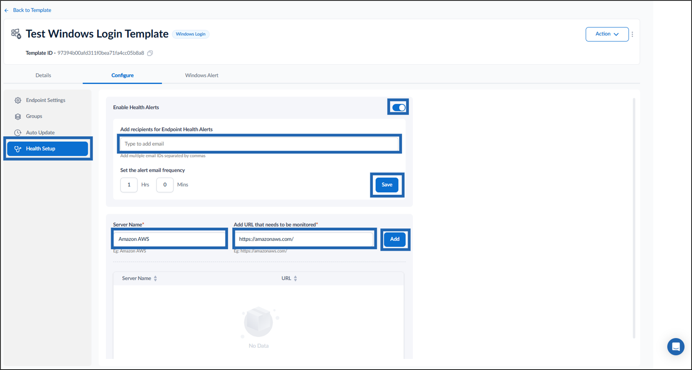692x370 pixels.
Task: Sort table by Server Name arrows
Action: point(155,278)
